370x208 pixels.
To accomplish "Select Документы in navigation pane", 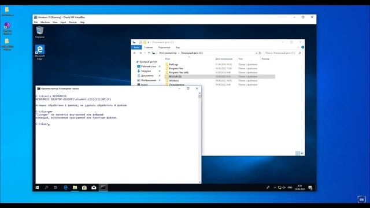I will tap(147, 76).
